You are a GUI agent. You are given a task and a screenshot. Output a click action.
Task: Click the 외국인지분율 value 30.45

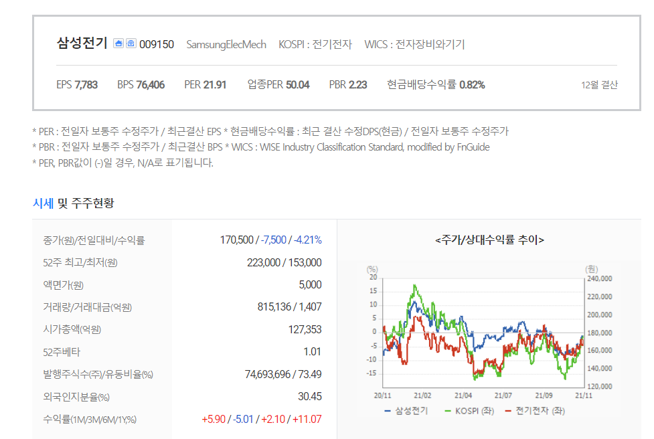pyautogui.click(x=309, y=396)
